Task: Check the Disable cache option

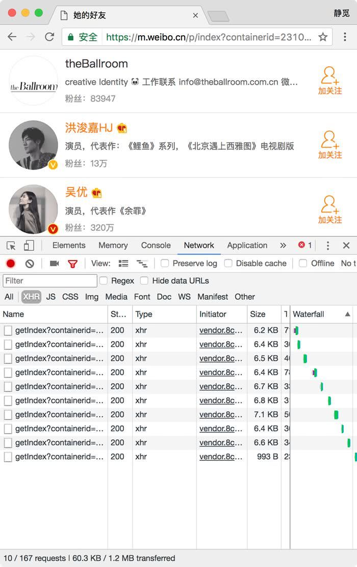Action: 228,264
